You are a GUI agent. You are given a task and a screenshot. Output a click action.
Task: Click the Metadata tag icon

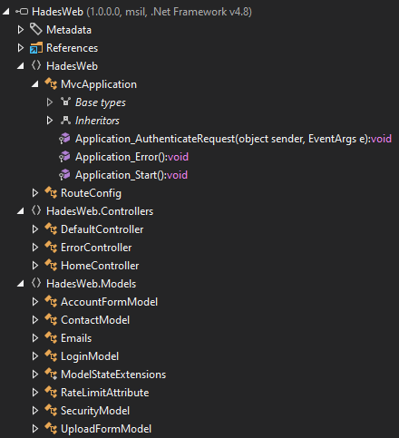pyautogui.click(x=35, y=29)
